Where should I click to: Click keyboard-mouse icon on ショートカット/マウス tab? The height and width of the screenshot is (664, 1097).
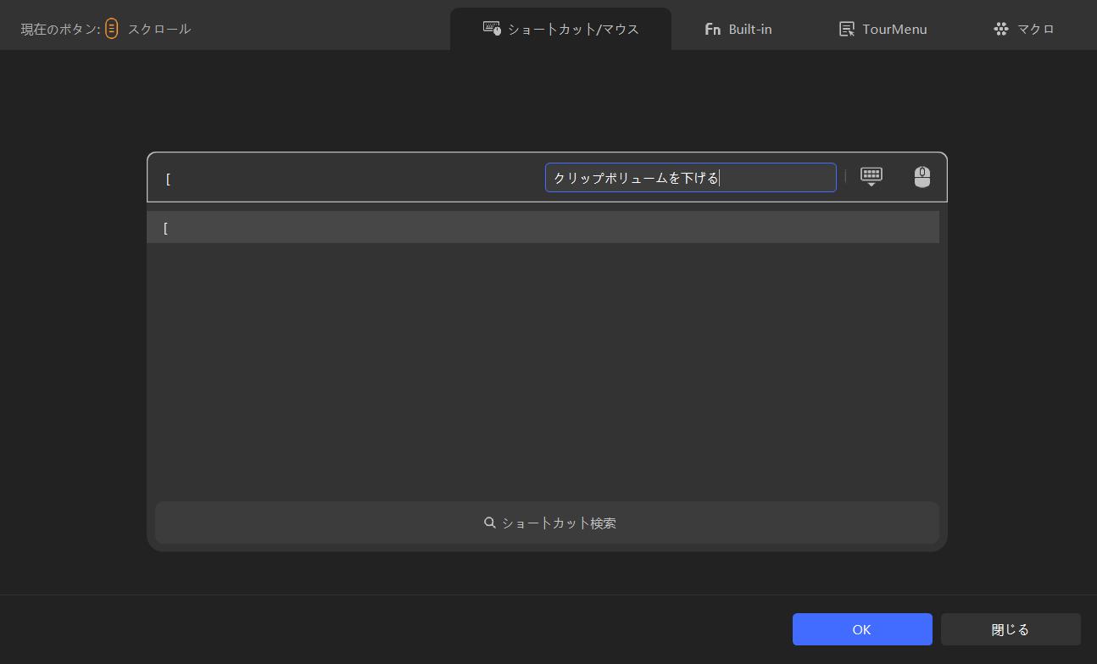(x=492, y=29)
